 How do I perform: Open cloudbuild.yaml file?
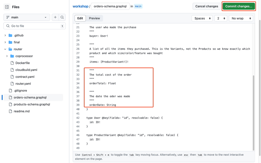click(x=26, y=70)
